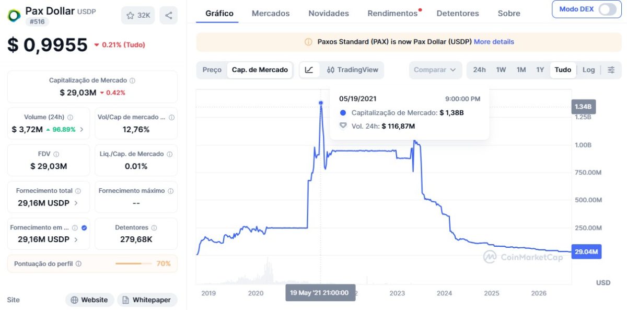Click verified badge near Fornecimento em circulação
627x310 pixels.
(84, 228)
